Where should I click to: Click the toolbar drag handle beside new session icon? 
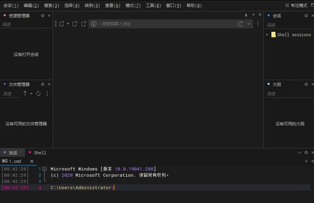click(56, 24)
